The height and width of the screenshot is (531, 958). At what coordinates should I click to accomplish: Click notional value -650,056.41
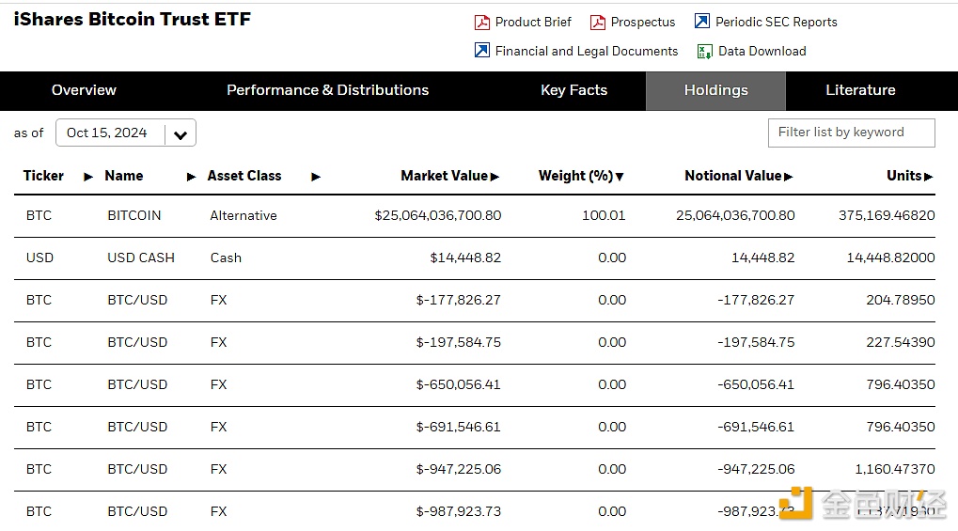tap(756, 384)
